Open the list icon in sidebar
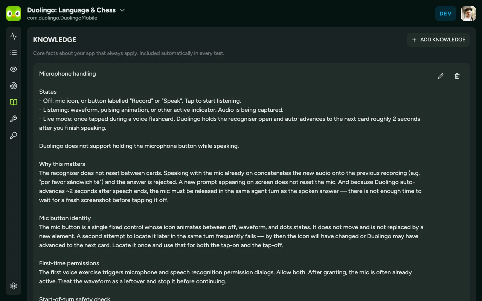The image size is (482, 301). (x=14, y=53)
